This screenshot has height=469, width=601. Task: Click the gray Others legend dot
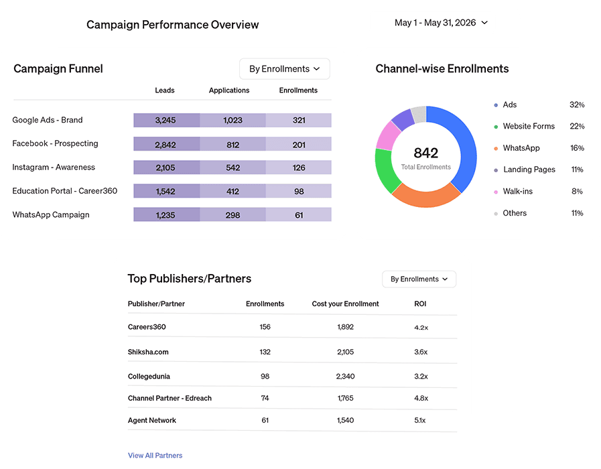click(496, 214)
